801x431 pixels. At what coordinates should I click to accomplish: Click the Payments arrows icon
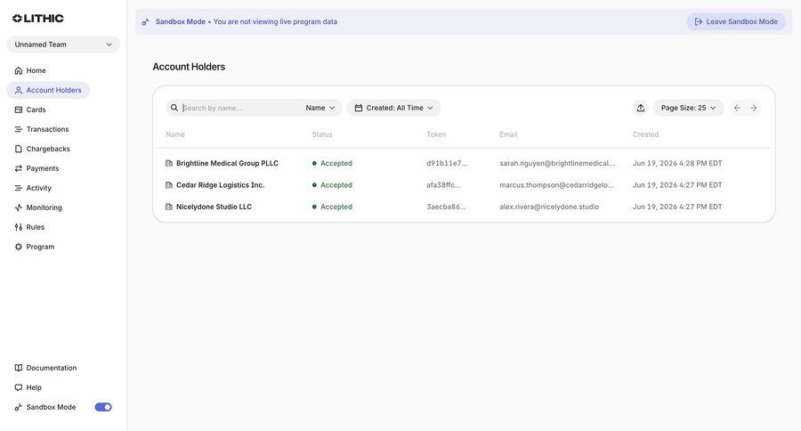point(19,168)
